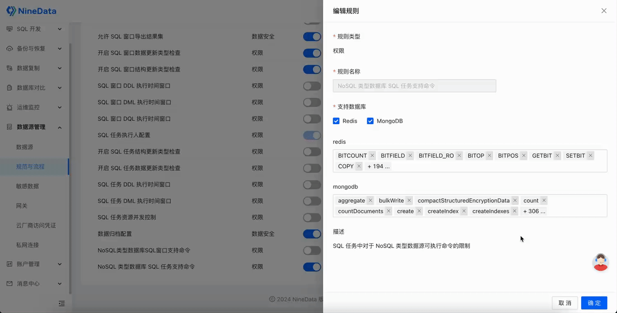This screenshot has width=617, height=313.
Task: Click the 备份与恢复 cloud icon
Action: pyautogui.click(x=9, y=49)
